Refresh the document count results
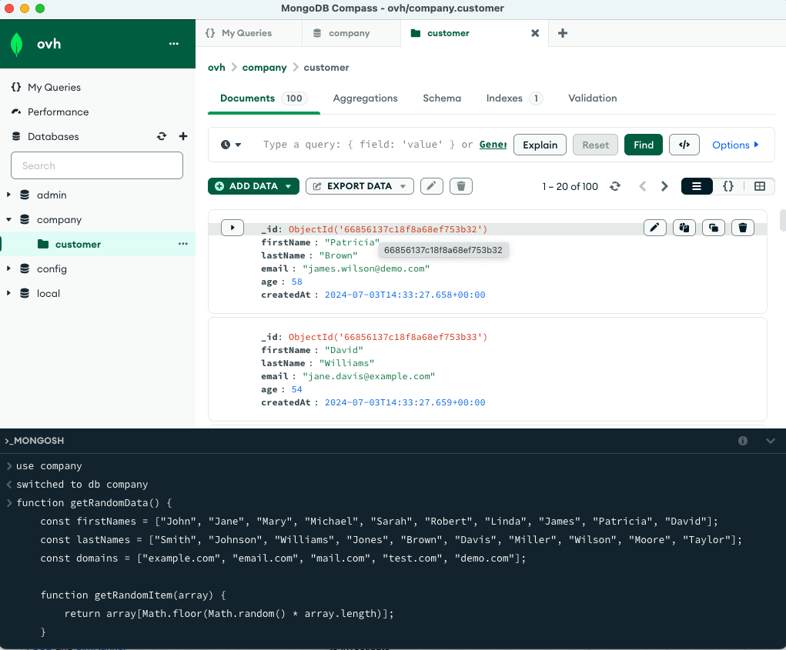Screen dimensions: 786x650 click(614, 186)
